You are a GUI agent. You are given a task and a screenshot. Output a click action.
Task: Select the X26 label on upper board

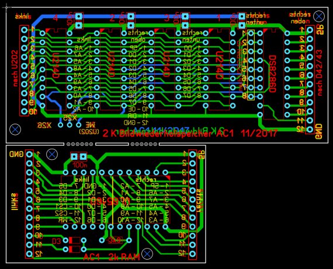point(44,125)
